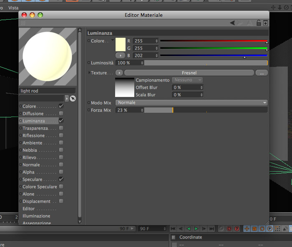
Task: Expand the Texture disclosure triangle
Action: (x=89, y=72)
